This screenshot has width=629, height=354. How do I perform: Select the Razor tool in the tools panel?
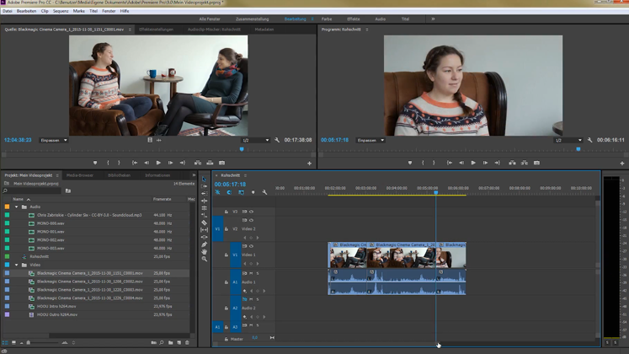[x=204, y=222]
